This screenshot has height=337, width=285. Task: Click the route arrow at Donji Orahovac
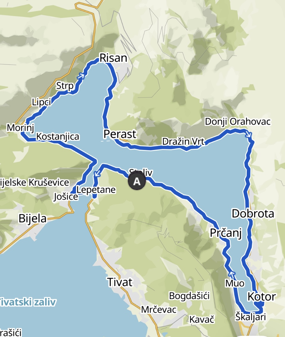248,134
